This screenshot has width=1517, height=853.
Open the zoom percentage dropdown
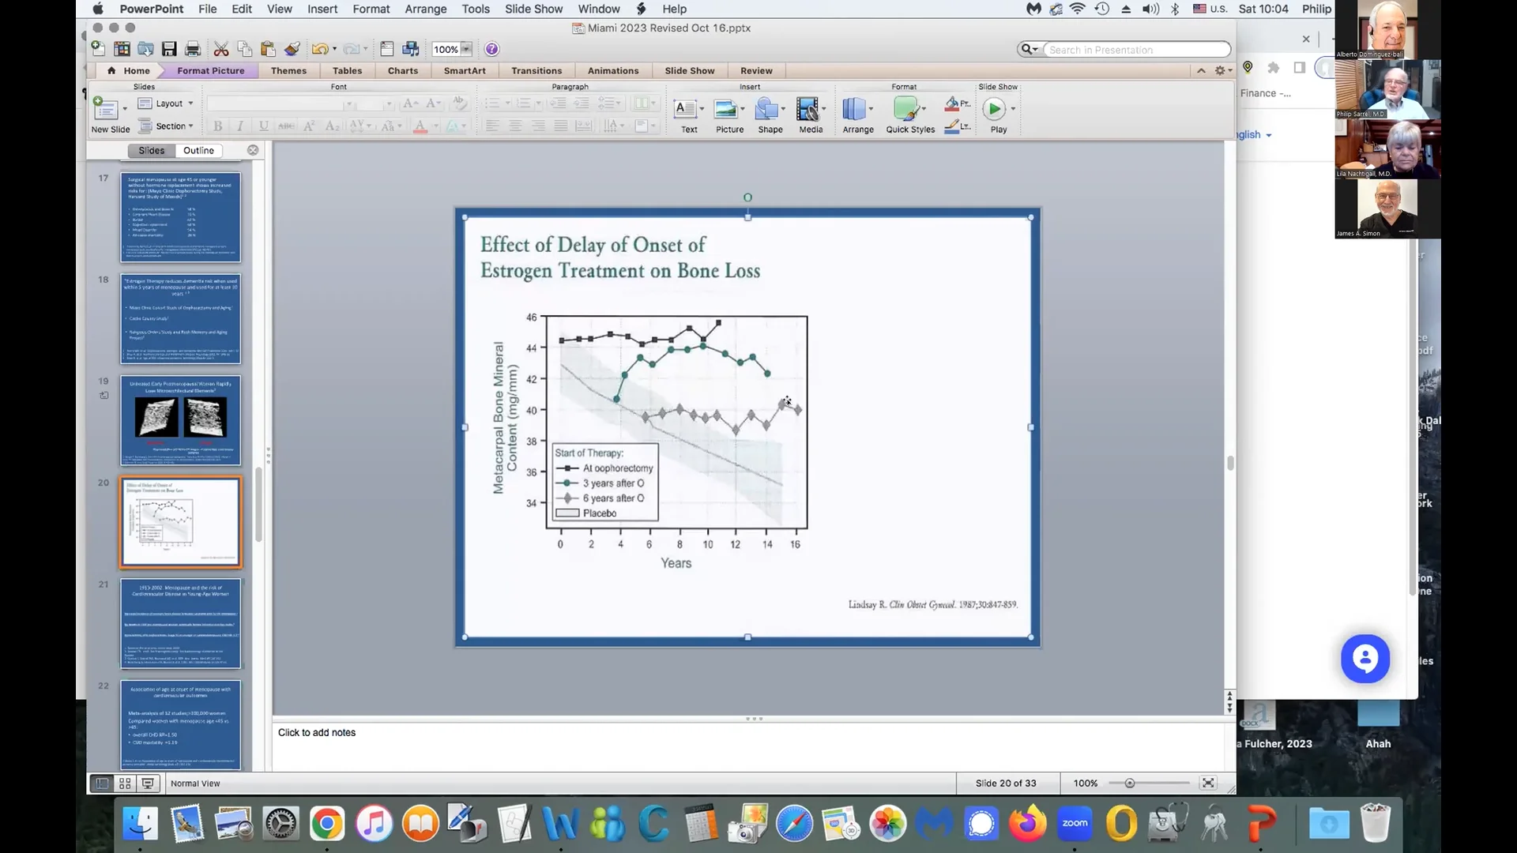click(466, 49)
